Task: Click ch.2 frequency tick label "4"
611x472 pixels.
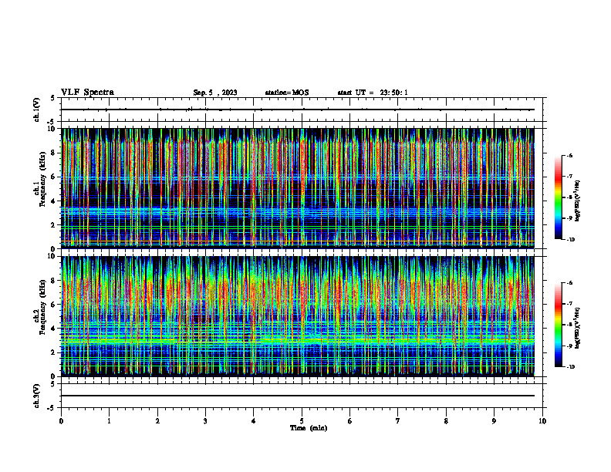Action: (54, 329)
